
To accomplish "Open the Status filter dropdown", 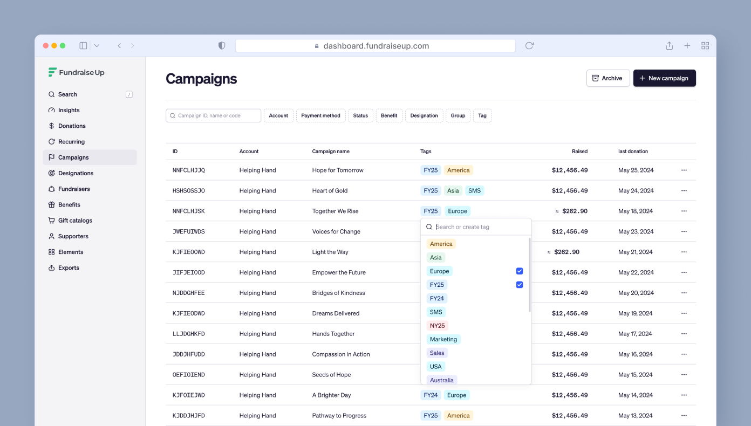I will coord(360,115).
